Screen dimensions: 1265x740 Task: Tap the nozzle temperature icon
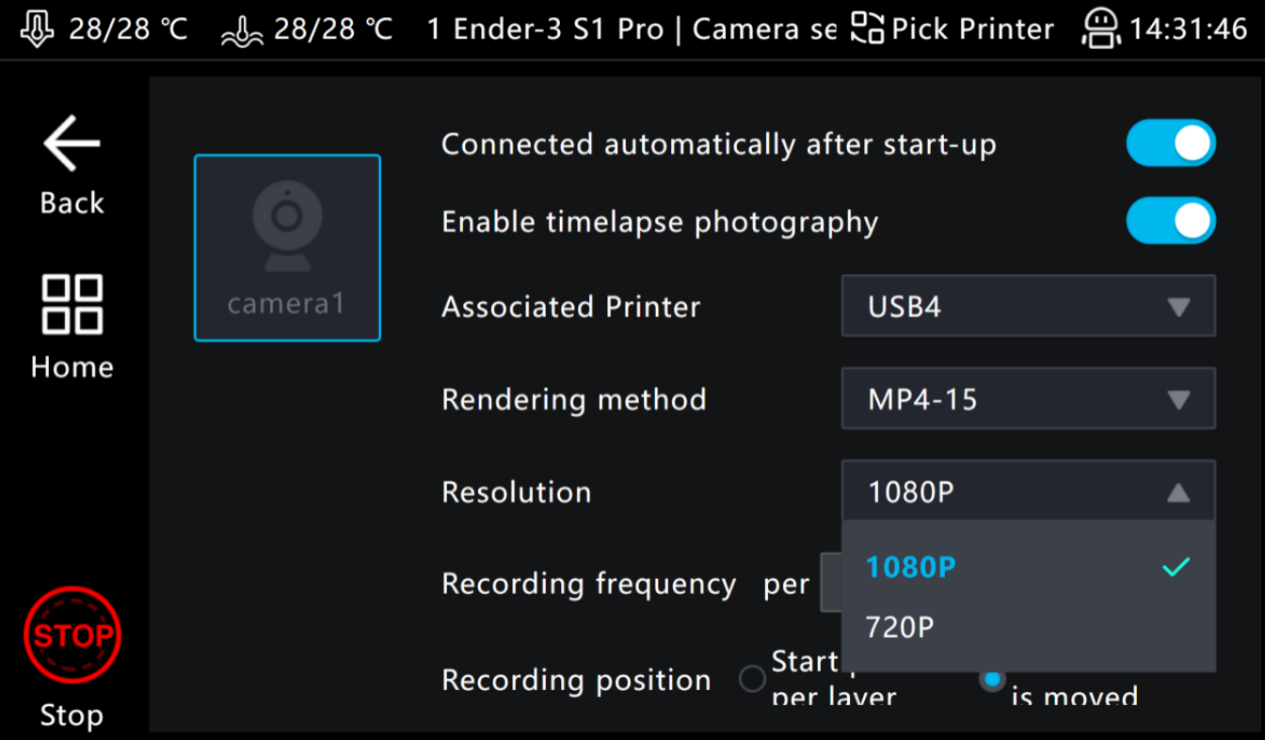37,29
